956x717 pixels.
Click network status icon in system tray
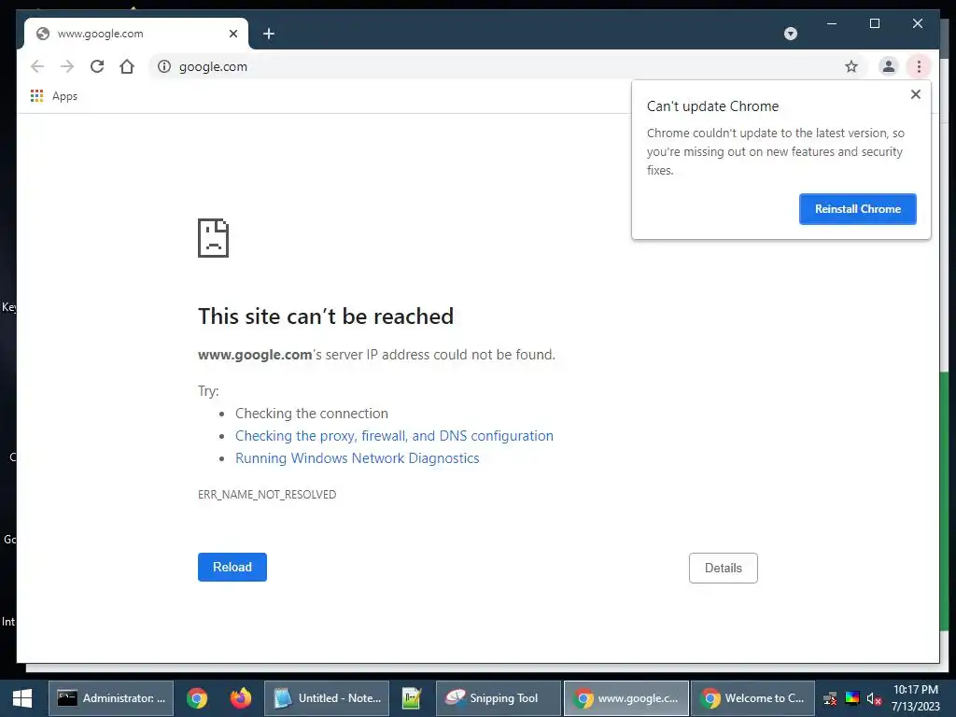pos(830,698)
